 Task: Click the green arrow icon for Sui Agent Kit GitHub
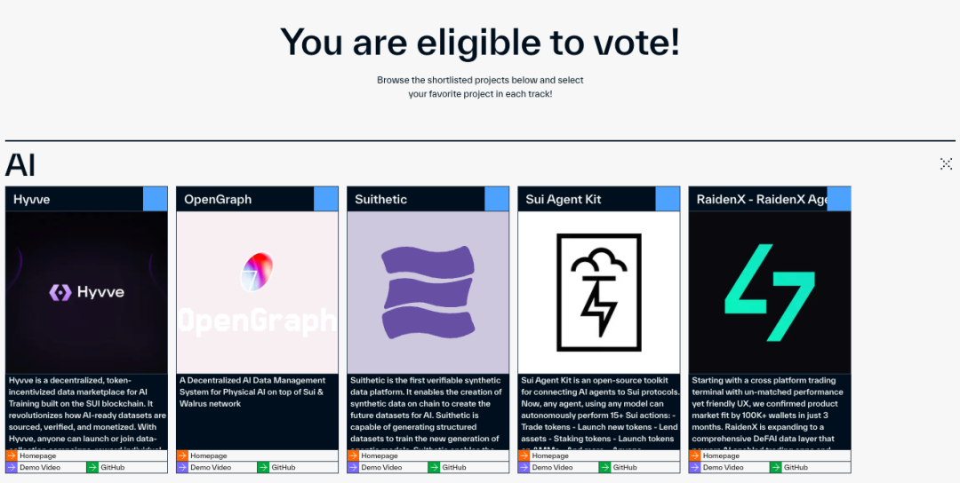tap(604, 467)
